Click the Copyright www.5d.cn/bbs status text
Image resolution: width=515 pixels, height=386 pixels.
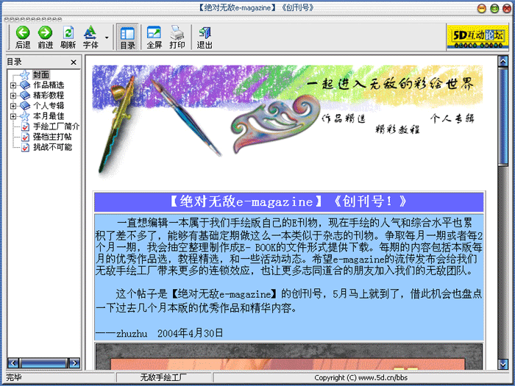click(360, 378)
